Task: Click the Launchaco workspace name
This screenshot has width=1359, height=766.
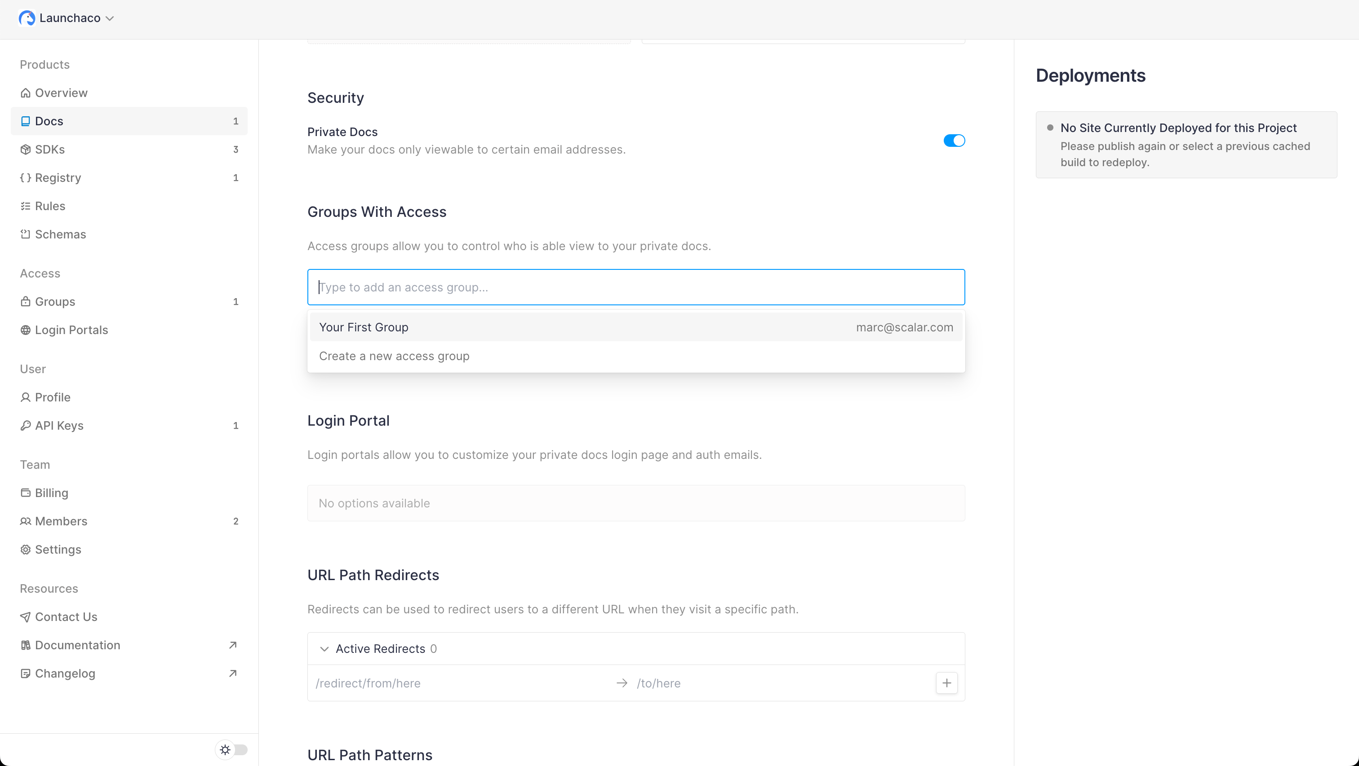Action: 70,18
